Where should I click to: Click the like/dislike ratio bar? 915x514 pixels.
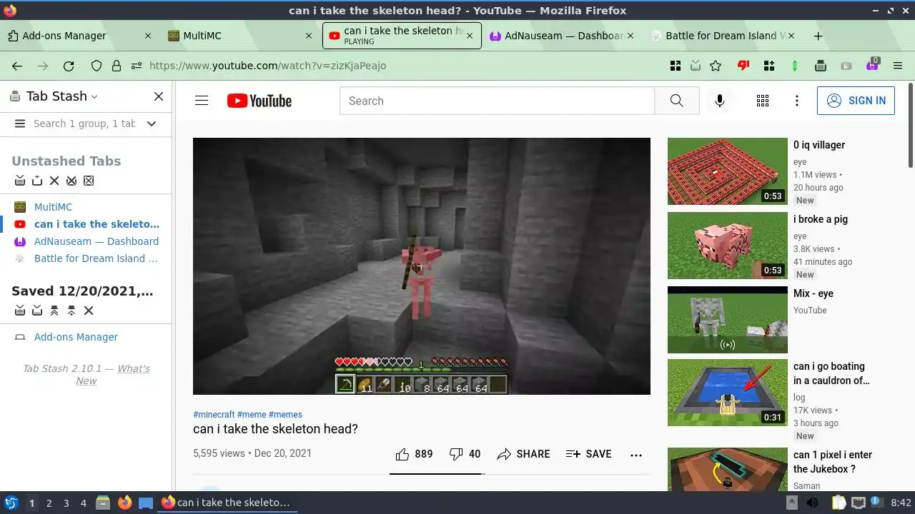pos(437,473)
